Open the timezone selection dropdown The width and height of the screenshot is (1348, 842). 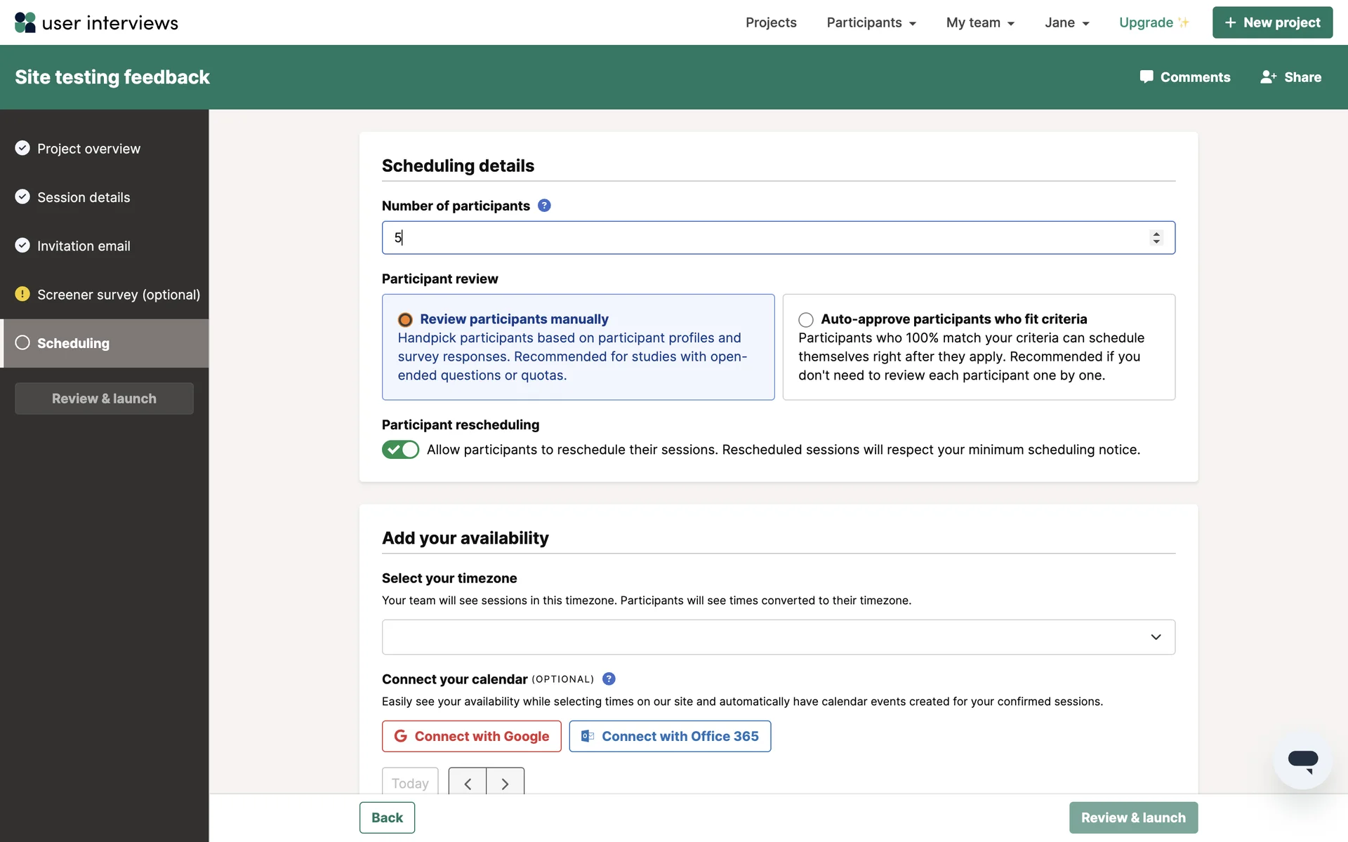click(x=778, y=637)
